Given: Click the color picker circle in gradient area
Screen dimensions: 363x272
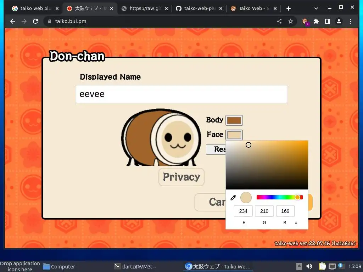Looking at the screenshot, I should click(x=248, y=145).
